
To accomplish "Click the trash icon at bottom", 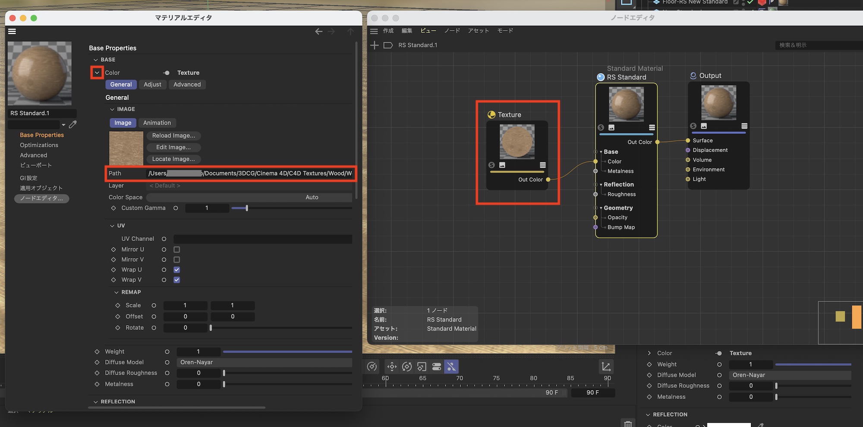I will pos(628,424).
